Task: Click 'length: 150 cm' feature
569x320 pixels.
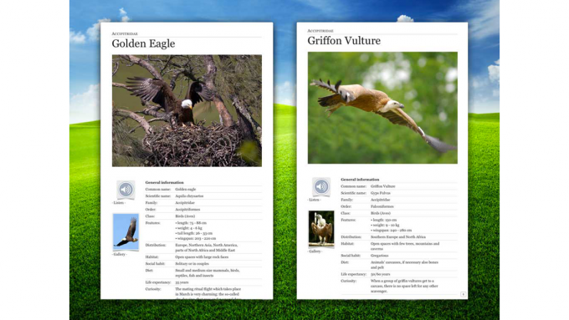Action: coord(383,220)
